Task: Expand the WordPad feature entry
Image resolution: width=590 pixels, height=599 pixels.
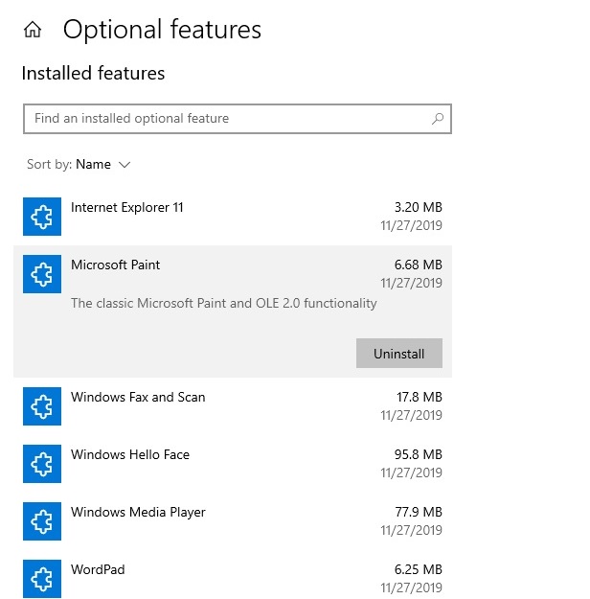Action: [98, 570]
